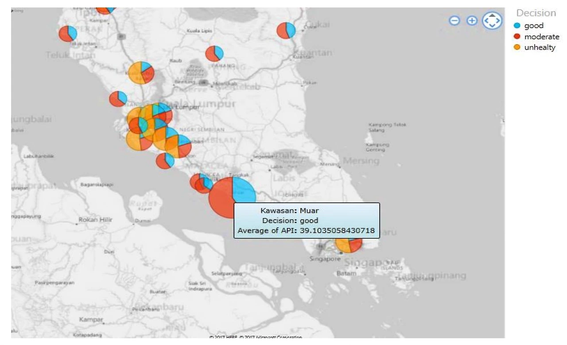Viewport: 567px width, 345px height.
Task: Click the up arrow on the pan control
Action: [492, 16]
